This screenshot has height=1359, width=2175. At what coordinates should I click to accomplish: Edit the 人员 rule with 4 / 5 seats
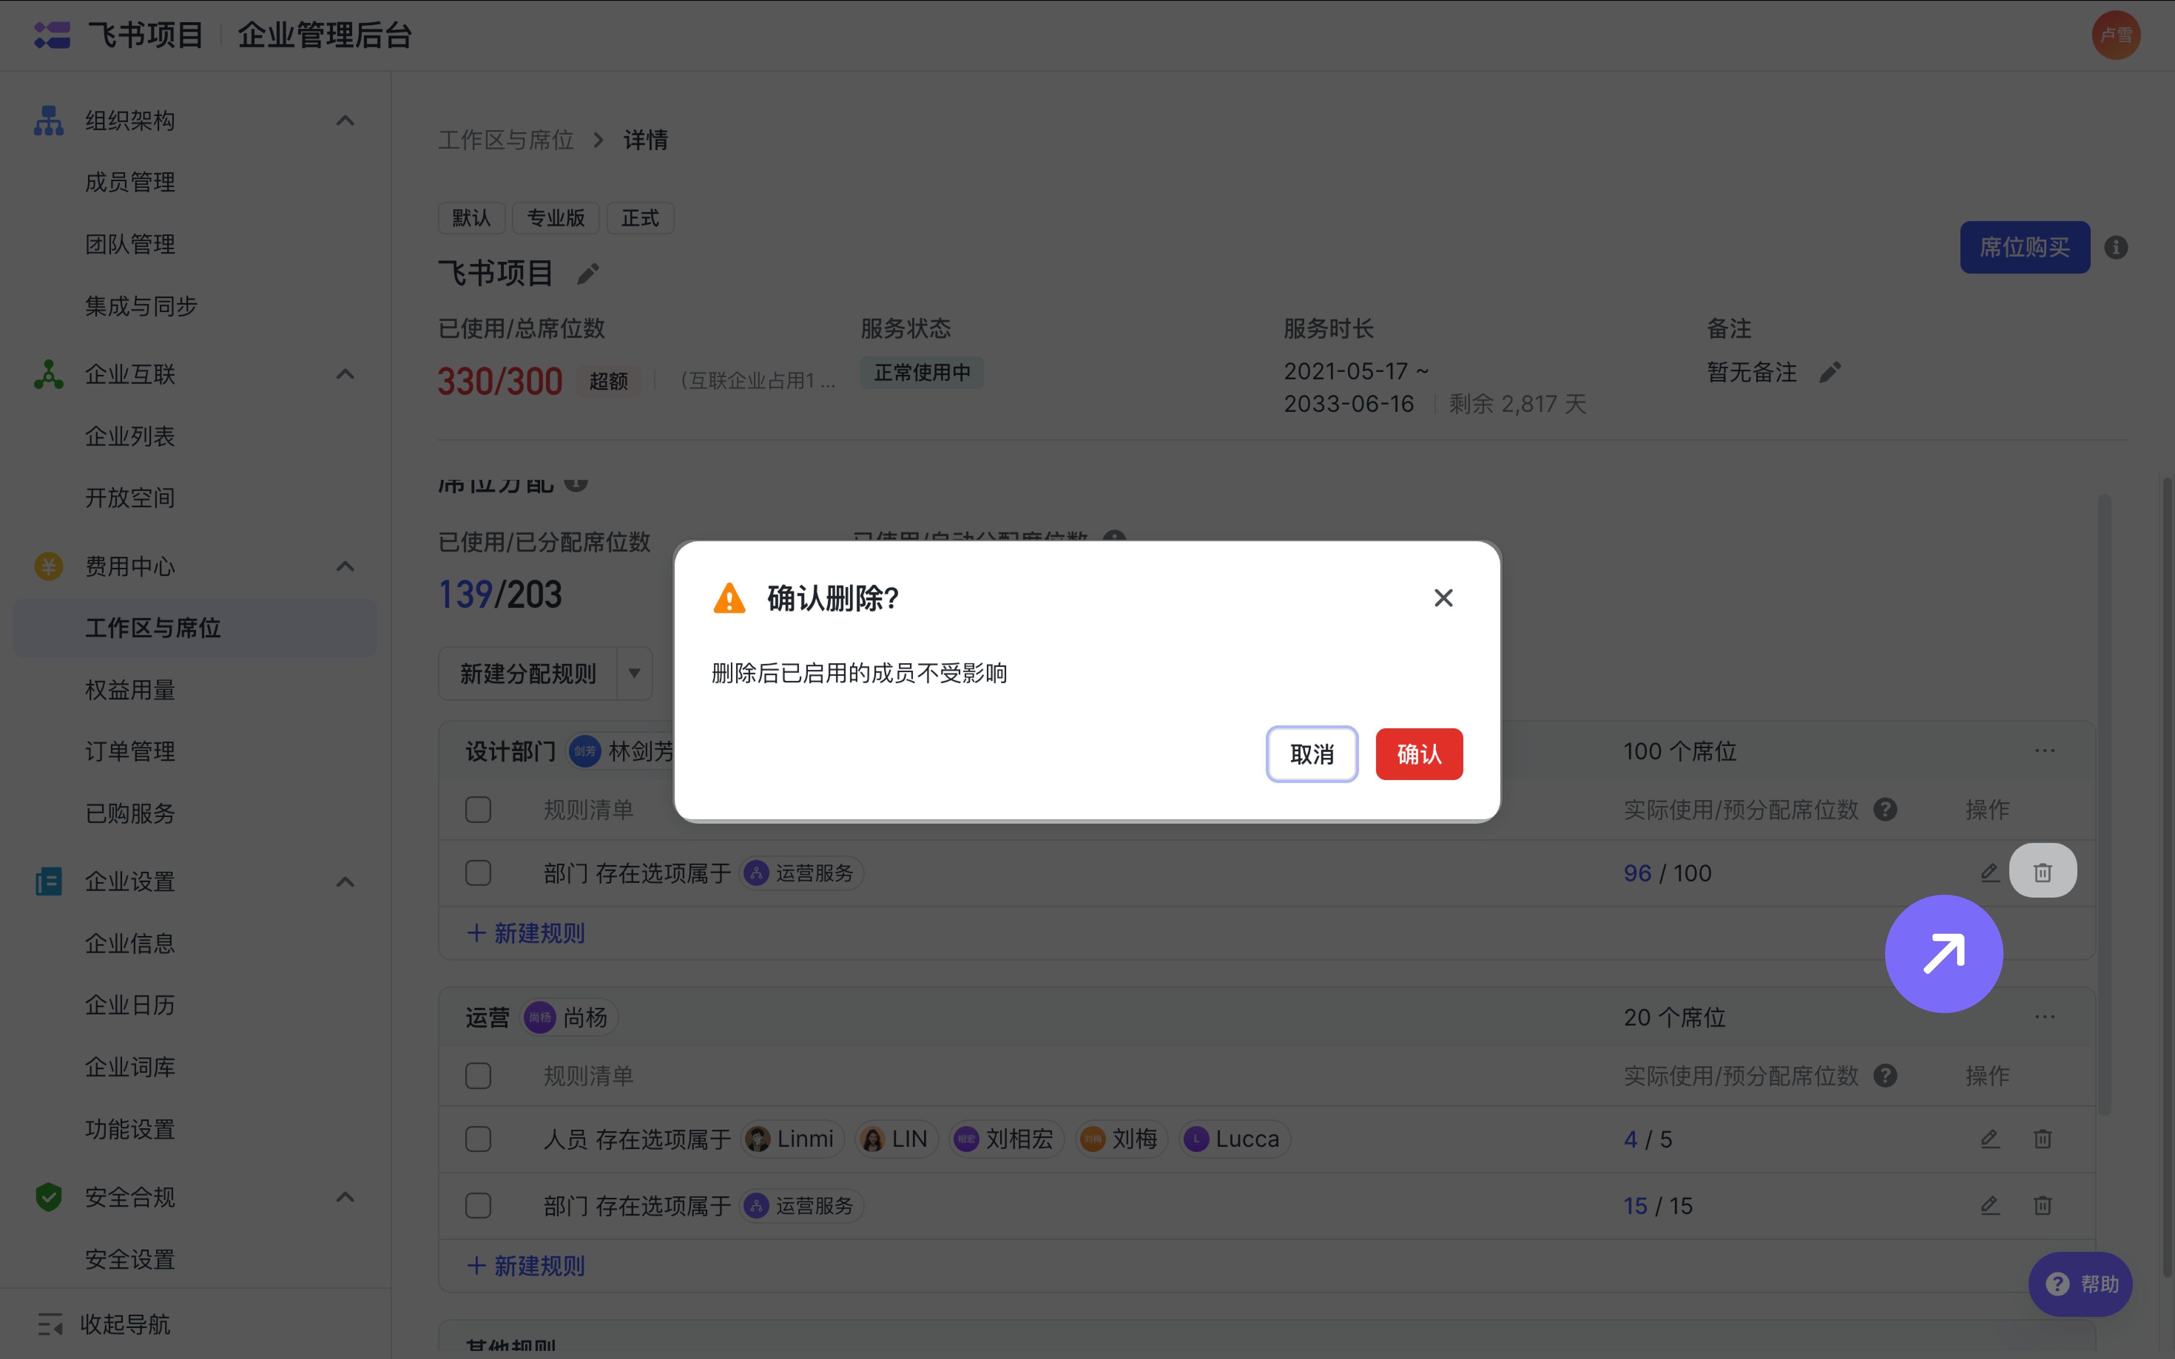pyautogui.click(x=1990, y=1139)
